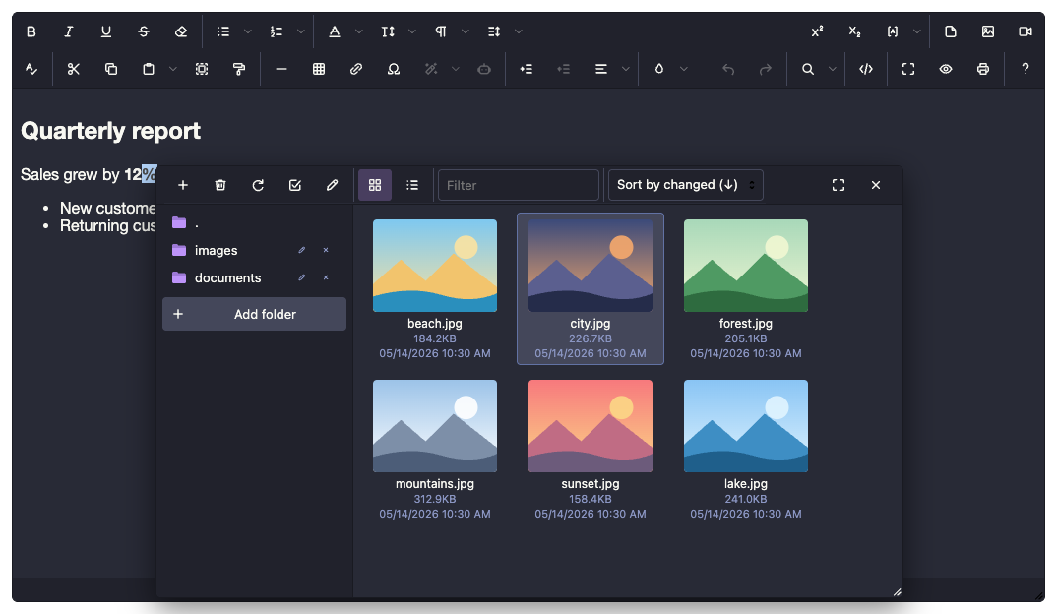Click the select all icon
Viewport: 1057px width, 614px height.
[202, 69]
